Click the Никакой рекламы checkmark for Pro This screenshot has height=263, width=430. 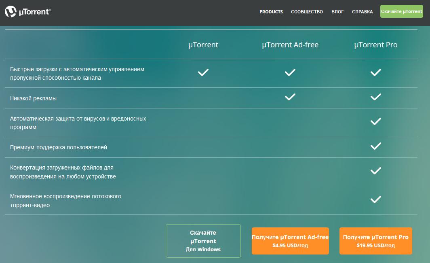point(376,97)
